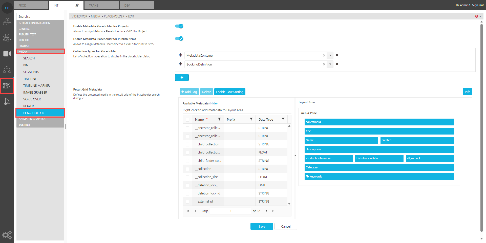Collapse the available metadata panel splitter arrow

click(x=295, y=156)
